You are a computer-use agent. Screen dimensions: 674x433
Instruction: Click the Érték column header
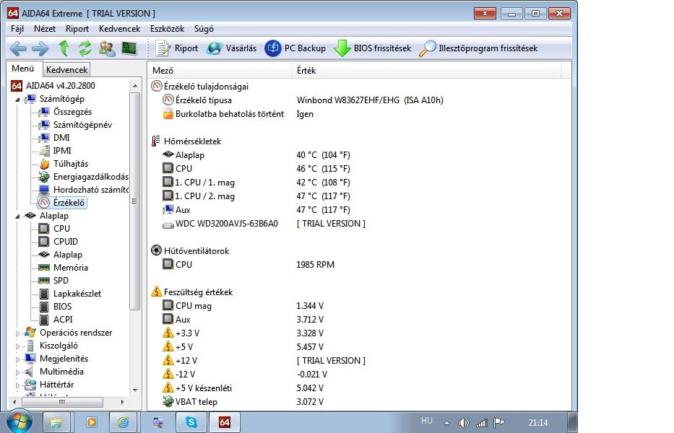coord(427,71)
